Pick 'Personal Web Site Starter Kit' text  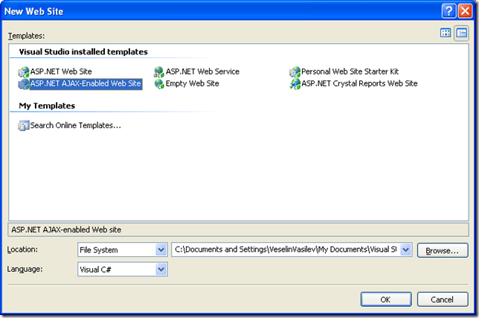350,71
